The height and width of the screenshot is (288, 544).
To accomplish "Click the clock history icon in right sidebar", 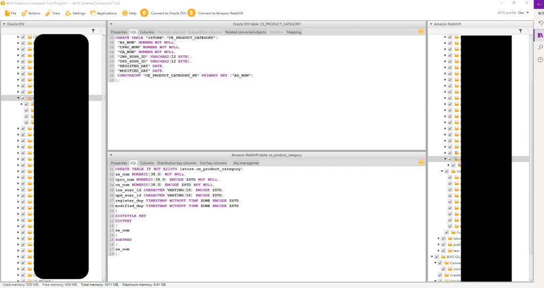I will pyautogui.click(x=540, y=59).
